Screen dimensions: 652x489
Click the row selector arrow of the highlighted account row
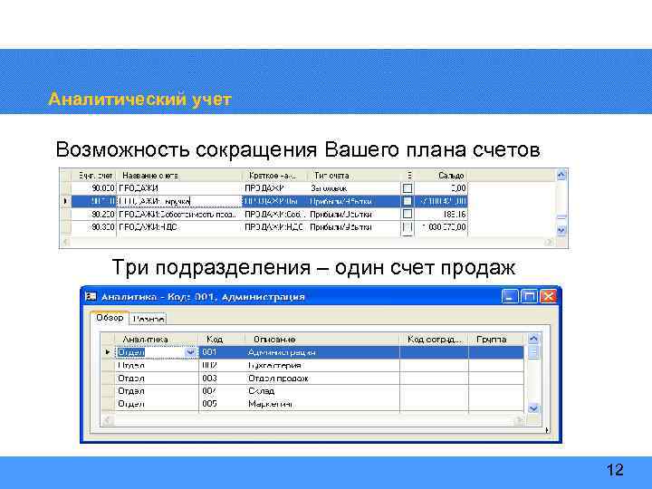(65, 201)
